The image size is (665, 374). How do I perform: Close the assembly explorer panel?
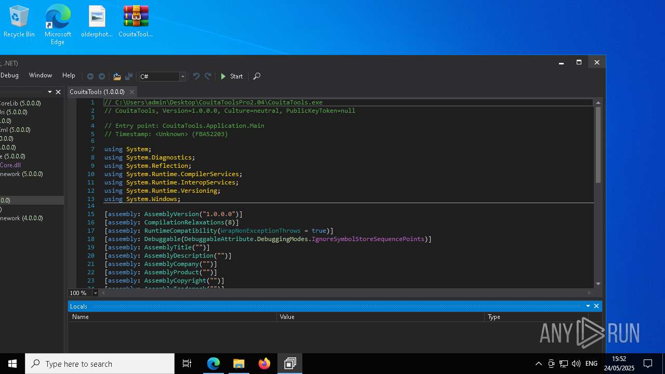pyautogui.click(x=58, y=92)
